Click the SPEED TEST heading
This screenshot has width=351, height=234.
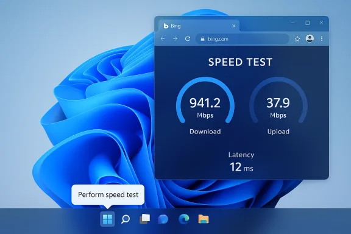[x=241, y=62]
